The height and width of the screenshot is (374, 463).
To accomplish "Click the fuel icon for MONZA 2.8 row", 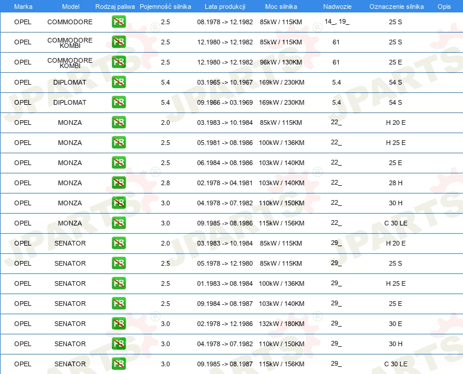I will pos(118,182).
